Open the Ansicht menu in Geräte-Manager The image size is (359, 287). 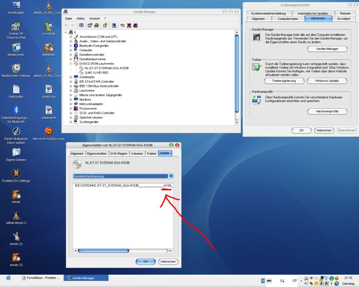pyautogui.click(x=95, y=19)
